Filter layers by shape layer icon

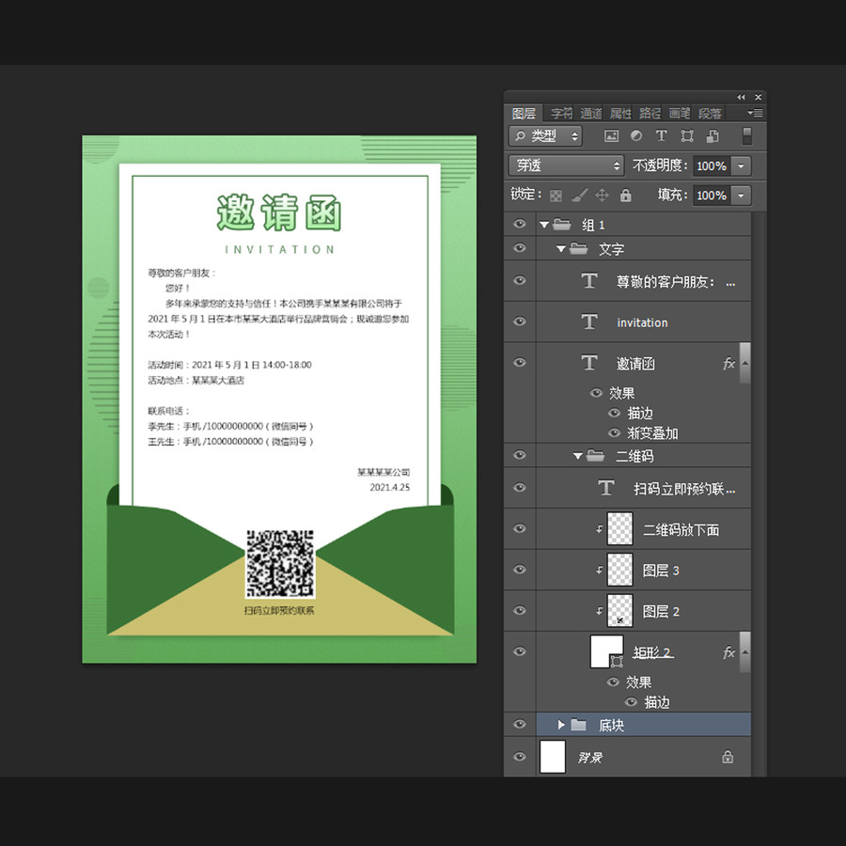[687, 136]
